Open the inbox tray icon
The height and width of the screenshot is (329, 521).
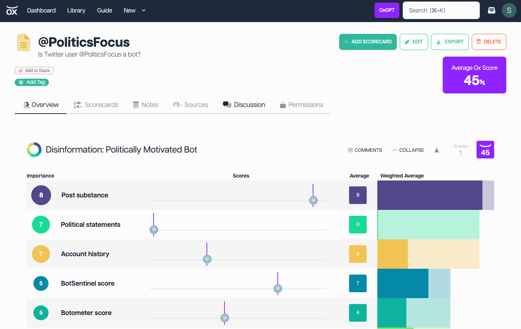coord(491,10)
